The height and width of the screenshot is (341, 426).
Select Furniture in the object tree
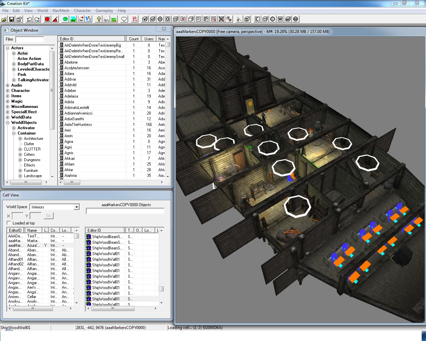[31, 170]
